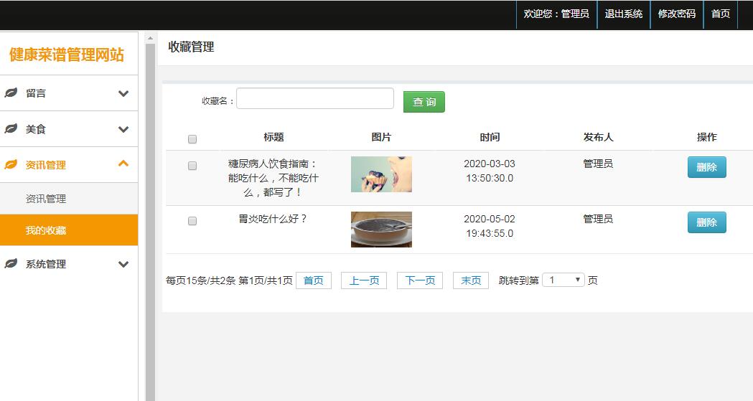The height and width of the screenshot is (401, 753).
Task: Click the 上一页 pagination button
Action: [x=363, y=280]
